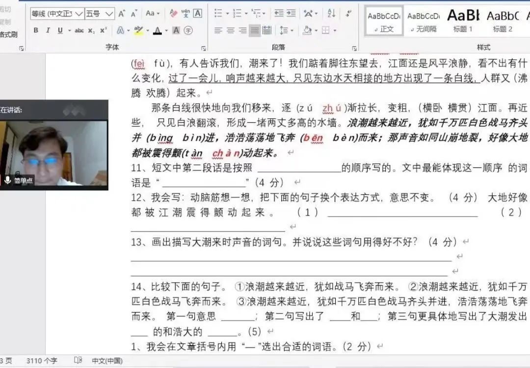Toggle italic formatting
The height and width of the screenshot is (368, 530).
coord(48,30)
